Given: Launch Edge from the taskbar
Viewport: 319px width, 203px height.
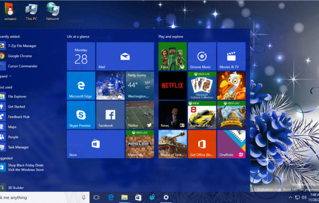Looking at the screenshot, I should coord(111,197).
